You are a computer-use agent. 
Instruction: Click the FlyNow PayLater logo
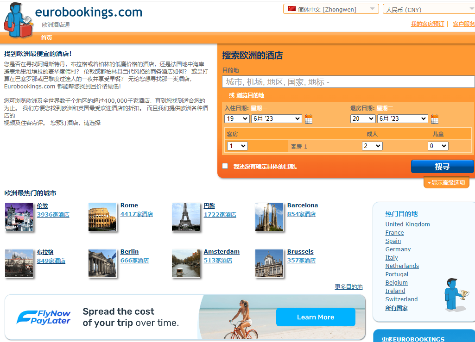pos(44,317)
